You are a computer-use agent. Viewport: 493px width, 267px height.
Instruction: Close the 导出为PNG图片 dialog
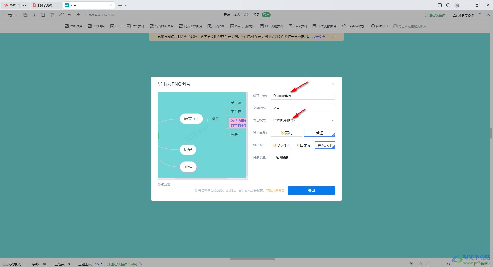(333, 84)
